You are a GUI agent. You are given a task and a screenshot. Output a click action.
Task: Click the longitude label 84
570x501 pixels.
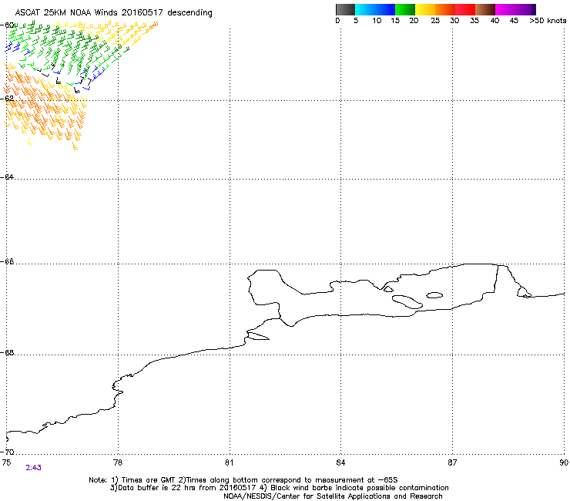pos(340,462)
